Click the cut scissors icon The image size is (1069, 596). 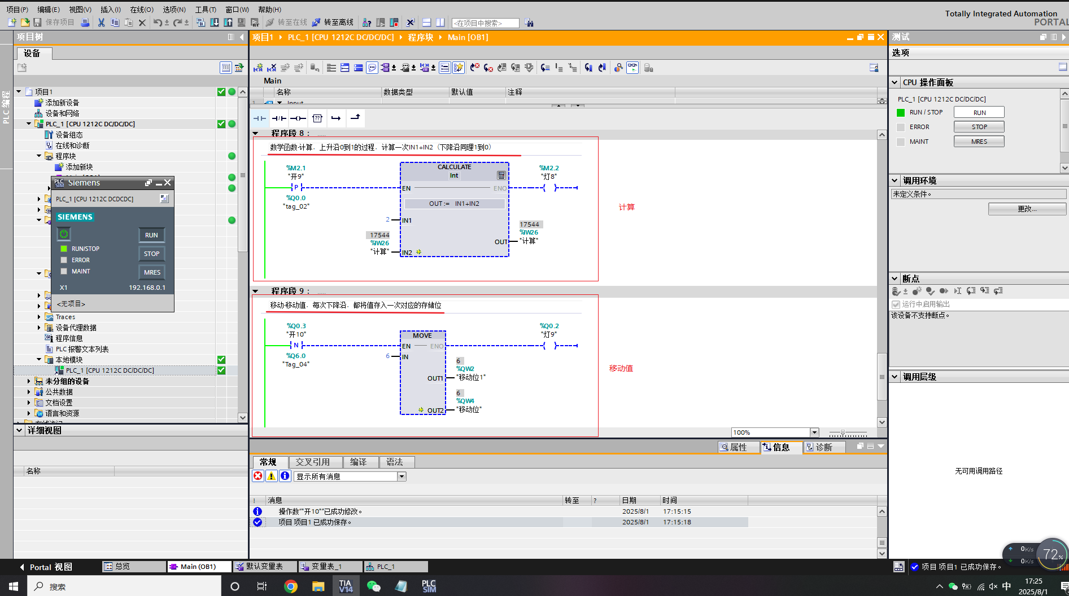[x=101, y=23]
